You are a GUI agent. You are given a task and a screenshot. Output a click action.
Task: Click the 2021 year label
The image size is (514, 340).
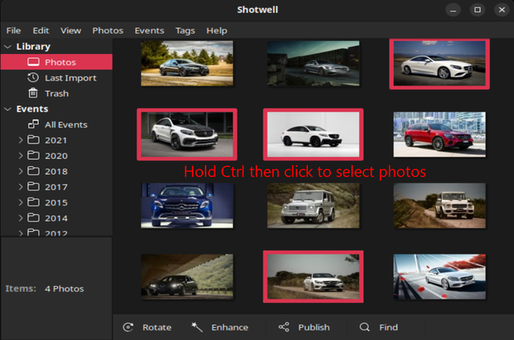tap(56, 140)
